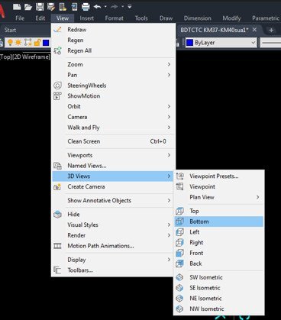
Task: Open the Draw menu
Action: (x=166, y=18)
